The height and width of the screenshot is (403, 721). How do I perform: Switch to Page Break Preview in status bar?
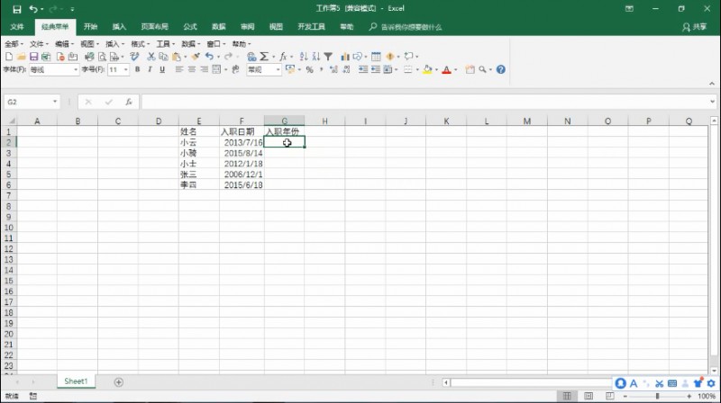tap(610, 396)
